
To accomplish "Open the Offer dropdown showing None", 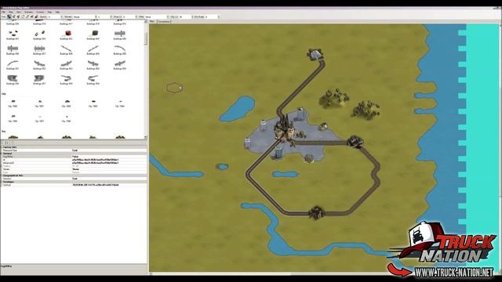I will [x=157, y=16].
